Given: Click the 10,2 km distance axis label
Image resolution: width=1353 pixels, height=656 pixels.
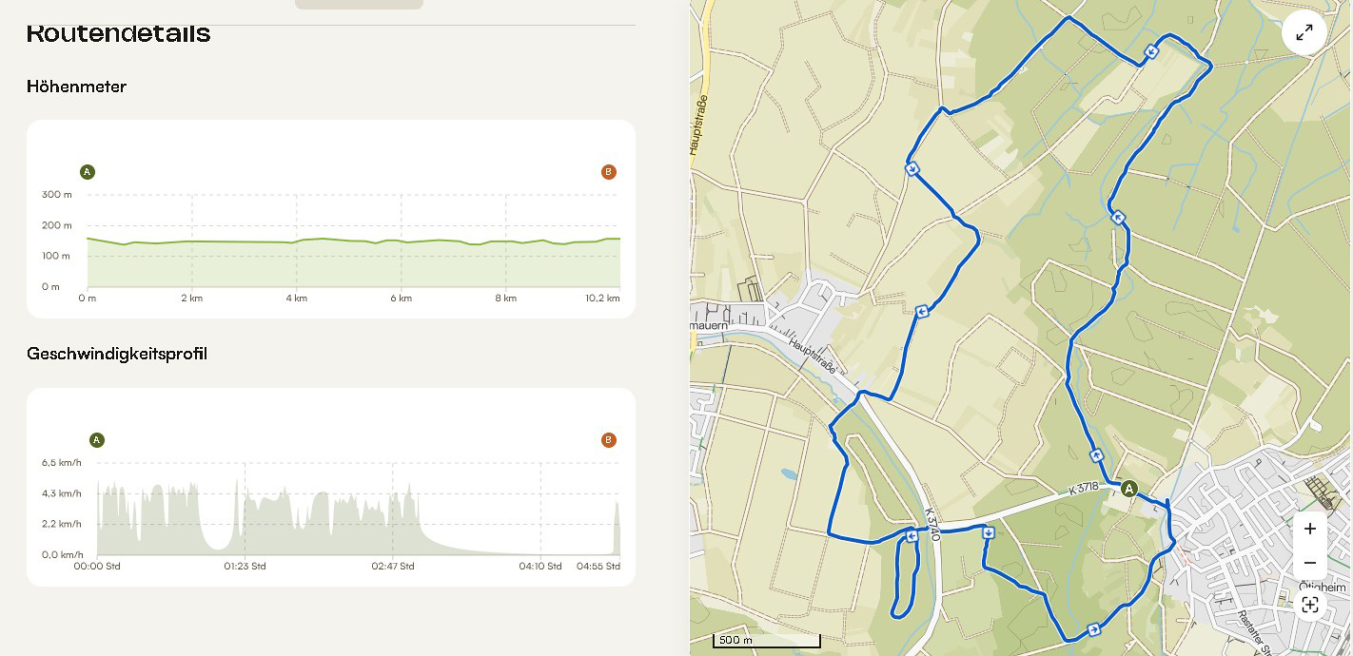Looking at the screenshot, I should tap(602, 299).
